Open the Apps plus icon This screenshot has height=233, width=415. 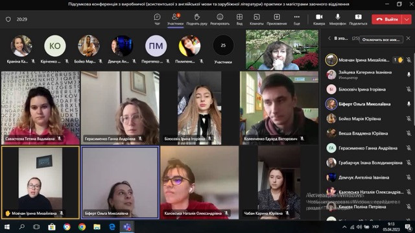(277, 17)
